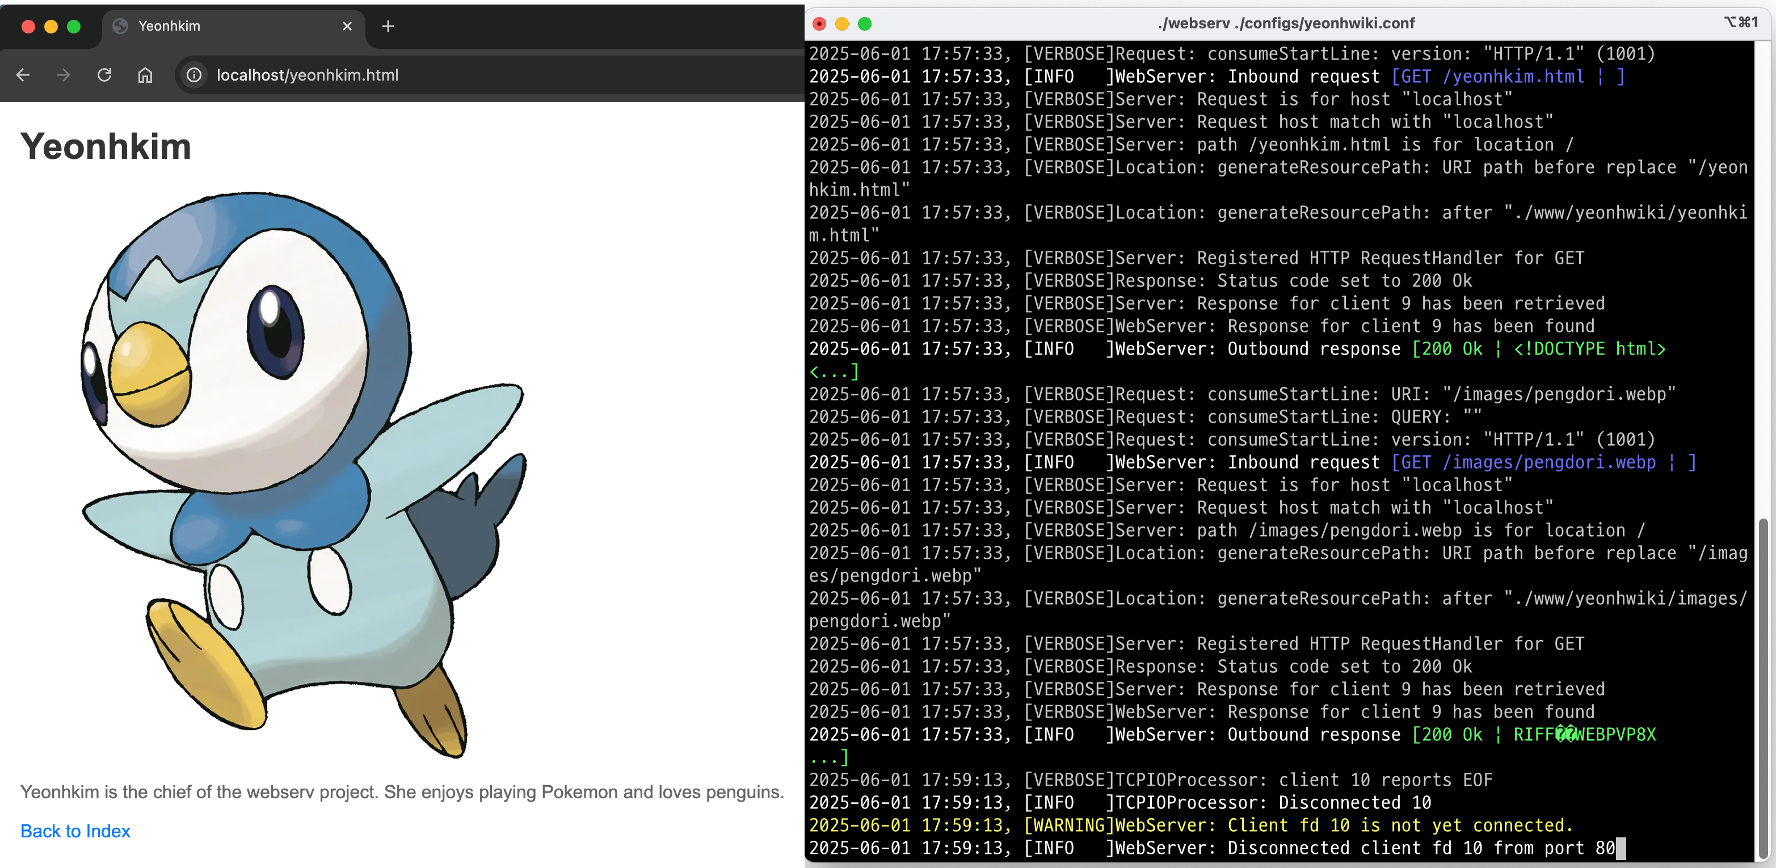
Task: Click the localhost/yeonhkim.html address bar
Action: 490,75
